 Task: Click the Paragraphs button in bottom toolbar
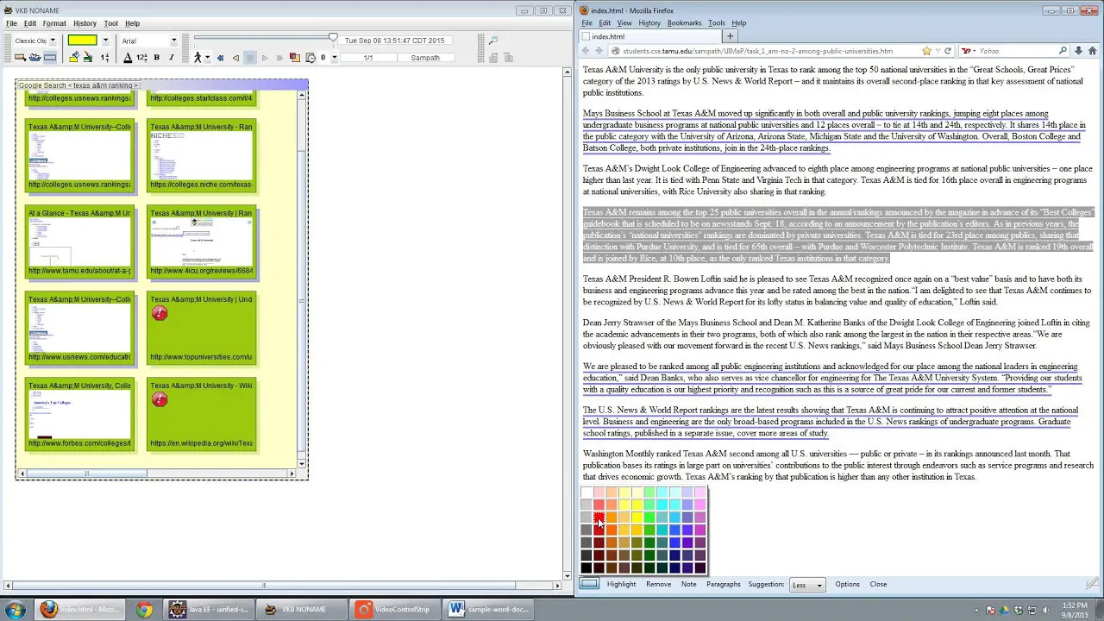[723, 584]
